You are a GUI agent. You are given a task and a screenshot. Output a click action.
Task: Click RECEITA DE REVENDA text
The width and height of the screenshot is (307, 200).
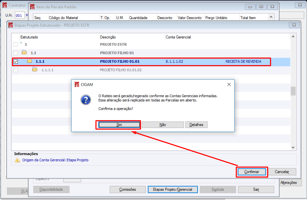click(x=243, y=61)
